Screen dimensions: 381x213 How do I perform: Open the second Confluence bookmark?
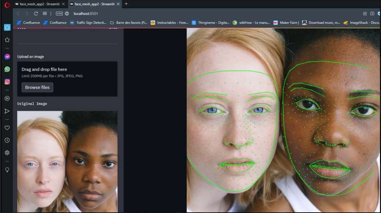coord(55,23)
